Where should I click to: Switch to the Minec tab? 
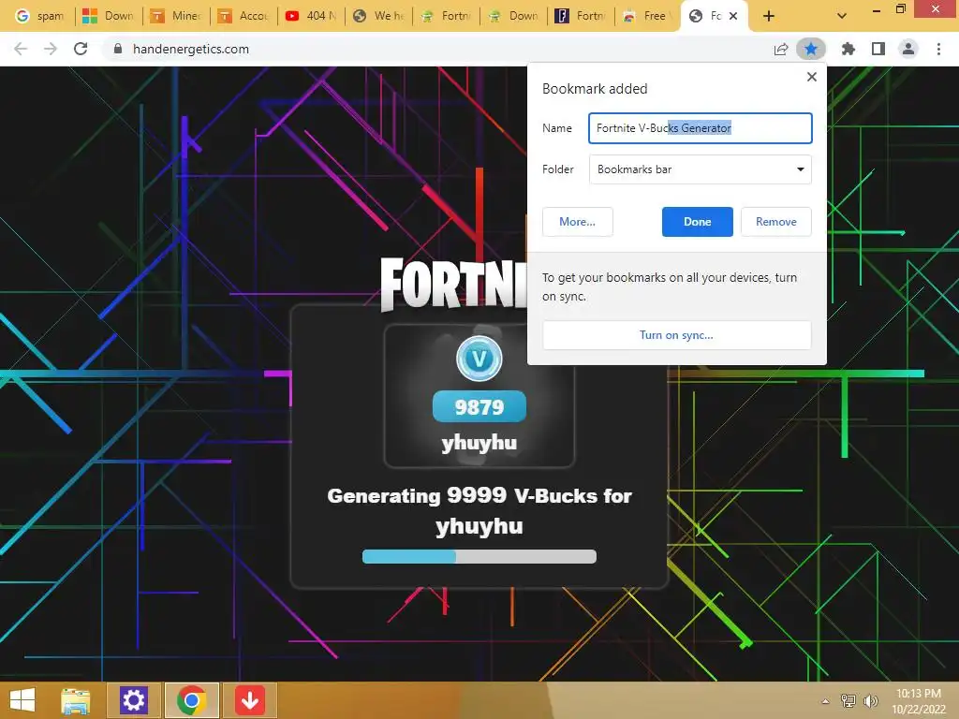(x=176, y=16)
